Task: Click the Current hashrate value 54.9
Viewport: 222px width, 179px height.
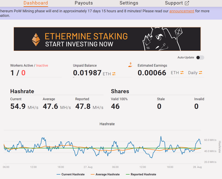Action: (x=18, y=106)
